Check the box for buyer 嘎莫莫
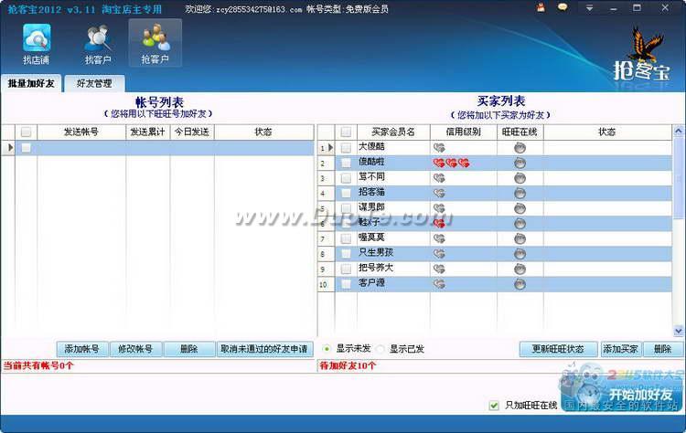 coord(346,238)
